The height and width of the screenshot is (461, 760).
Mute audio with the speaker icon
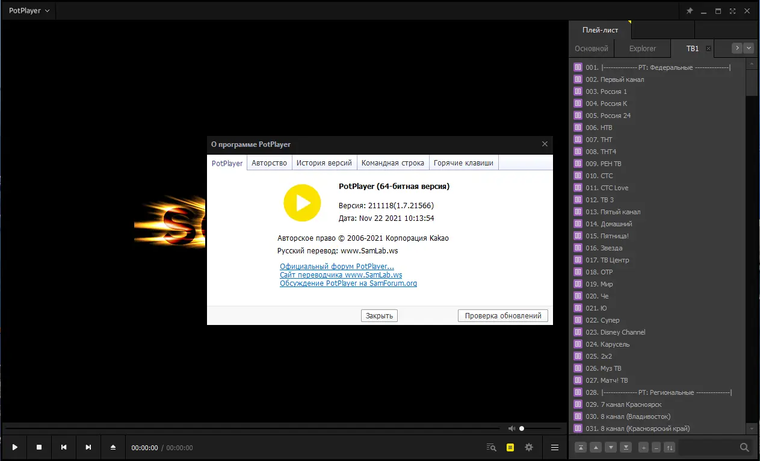tap(512, 429)
